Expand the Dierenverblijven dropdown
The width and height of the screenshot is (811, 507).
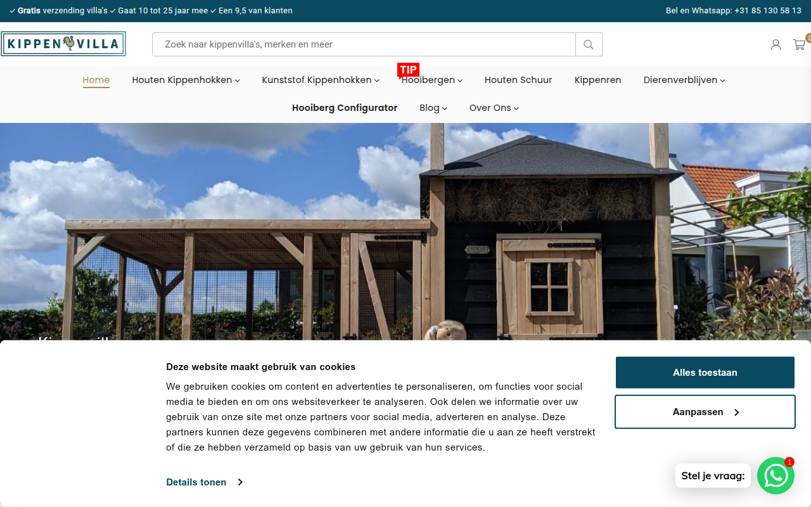684,80
